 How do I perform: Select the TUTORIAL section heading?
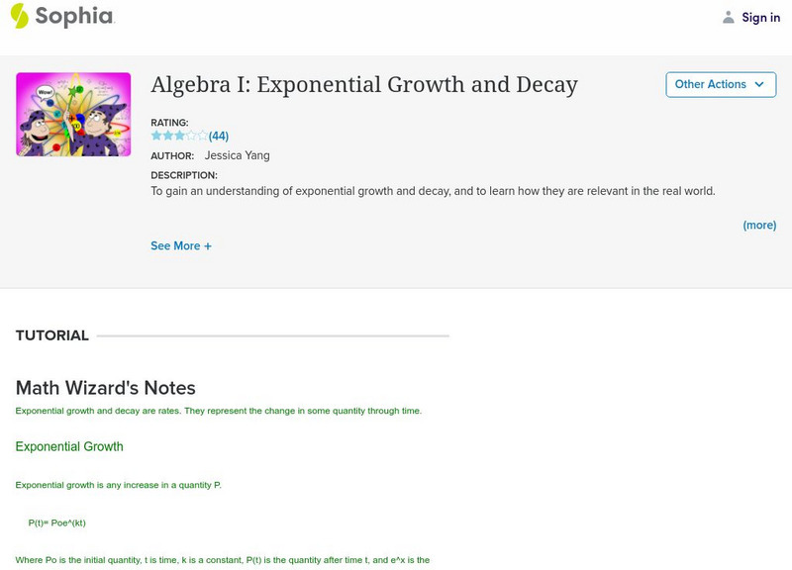tap(52, 335)
